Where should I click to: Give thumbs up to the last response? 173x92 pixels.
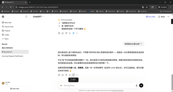63,75
